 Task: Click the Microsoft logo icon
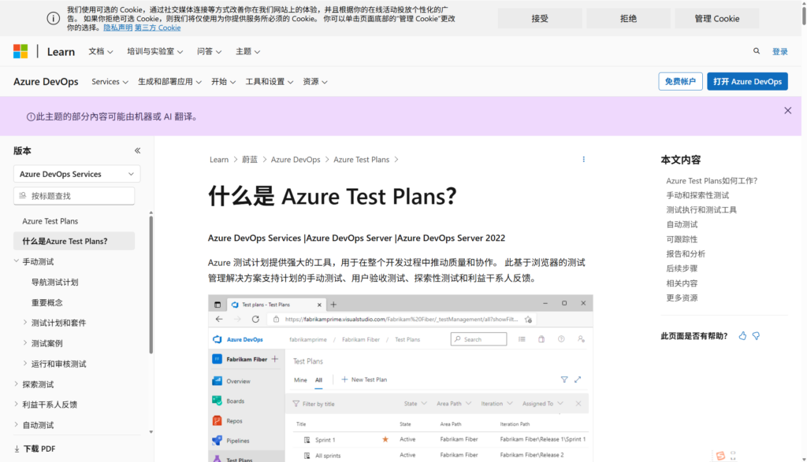click(x=20, y=51)
